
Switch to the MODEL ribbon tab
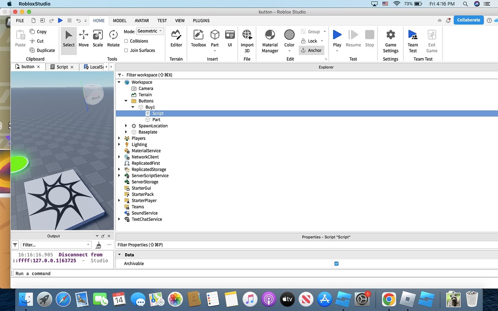pos(119,21)
